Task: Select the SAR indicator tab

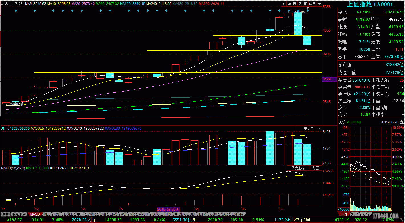Action: point(224,214)
